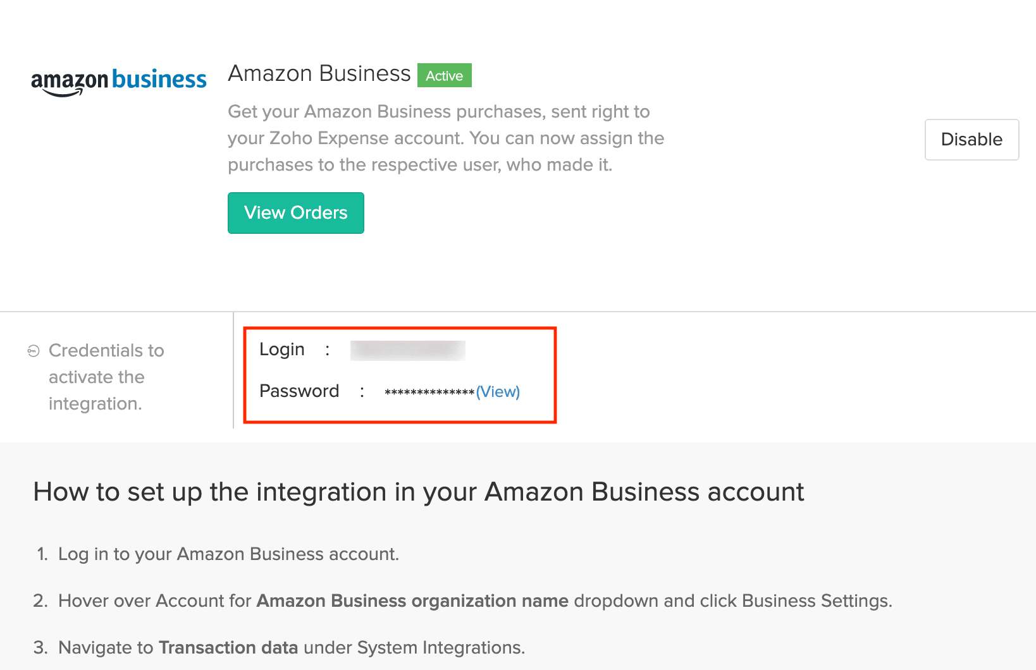Viewport: 1036px width, 670px height.
Task: Click the Amazon Business logo
Action: coord(119,82)
